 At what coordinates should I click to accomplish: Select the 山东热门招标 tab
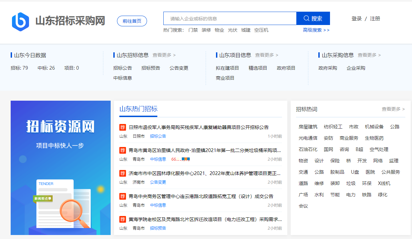138,109
